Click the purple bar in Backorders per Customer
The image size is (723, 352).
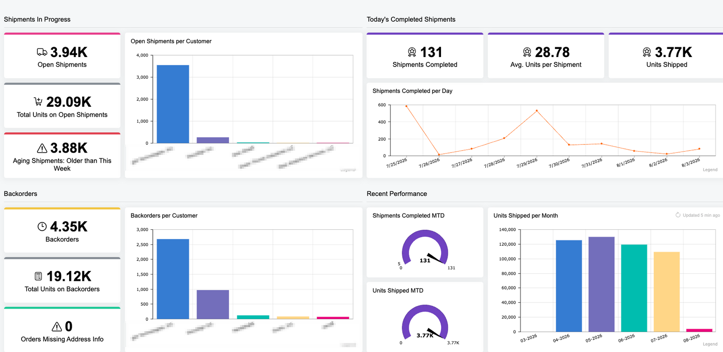(213, 304)
